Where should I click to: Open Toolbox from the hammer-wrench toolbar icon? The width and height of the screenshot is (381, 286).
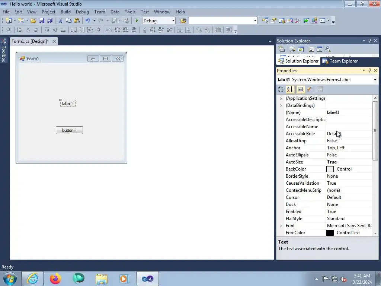[298, 21]
